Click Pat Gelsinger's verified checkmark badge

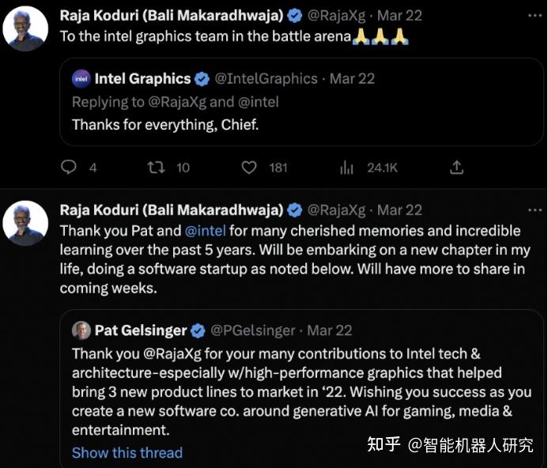click(198, 330)
